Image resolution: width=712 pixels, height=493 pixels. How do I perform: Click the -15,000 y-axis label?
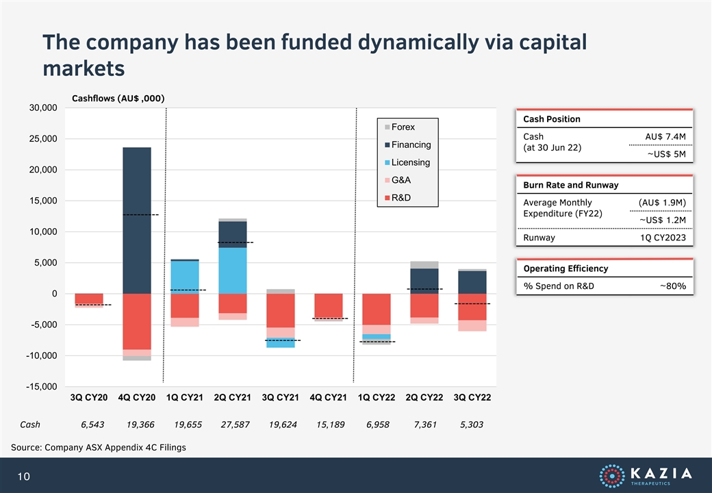(x=41, y=387)
